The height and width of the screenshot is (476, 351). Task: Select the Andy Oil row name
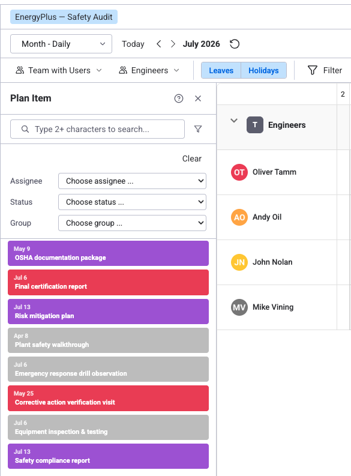(267, 217)
